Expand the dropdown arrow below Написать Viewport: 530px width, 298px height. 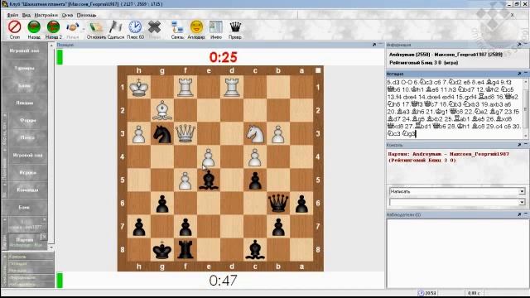[x=522, y=202]
